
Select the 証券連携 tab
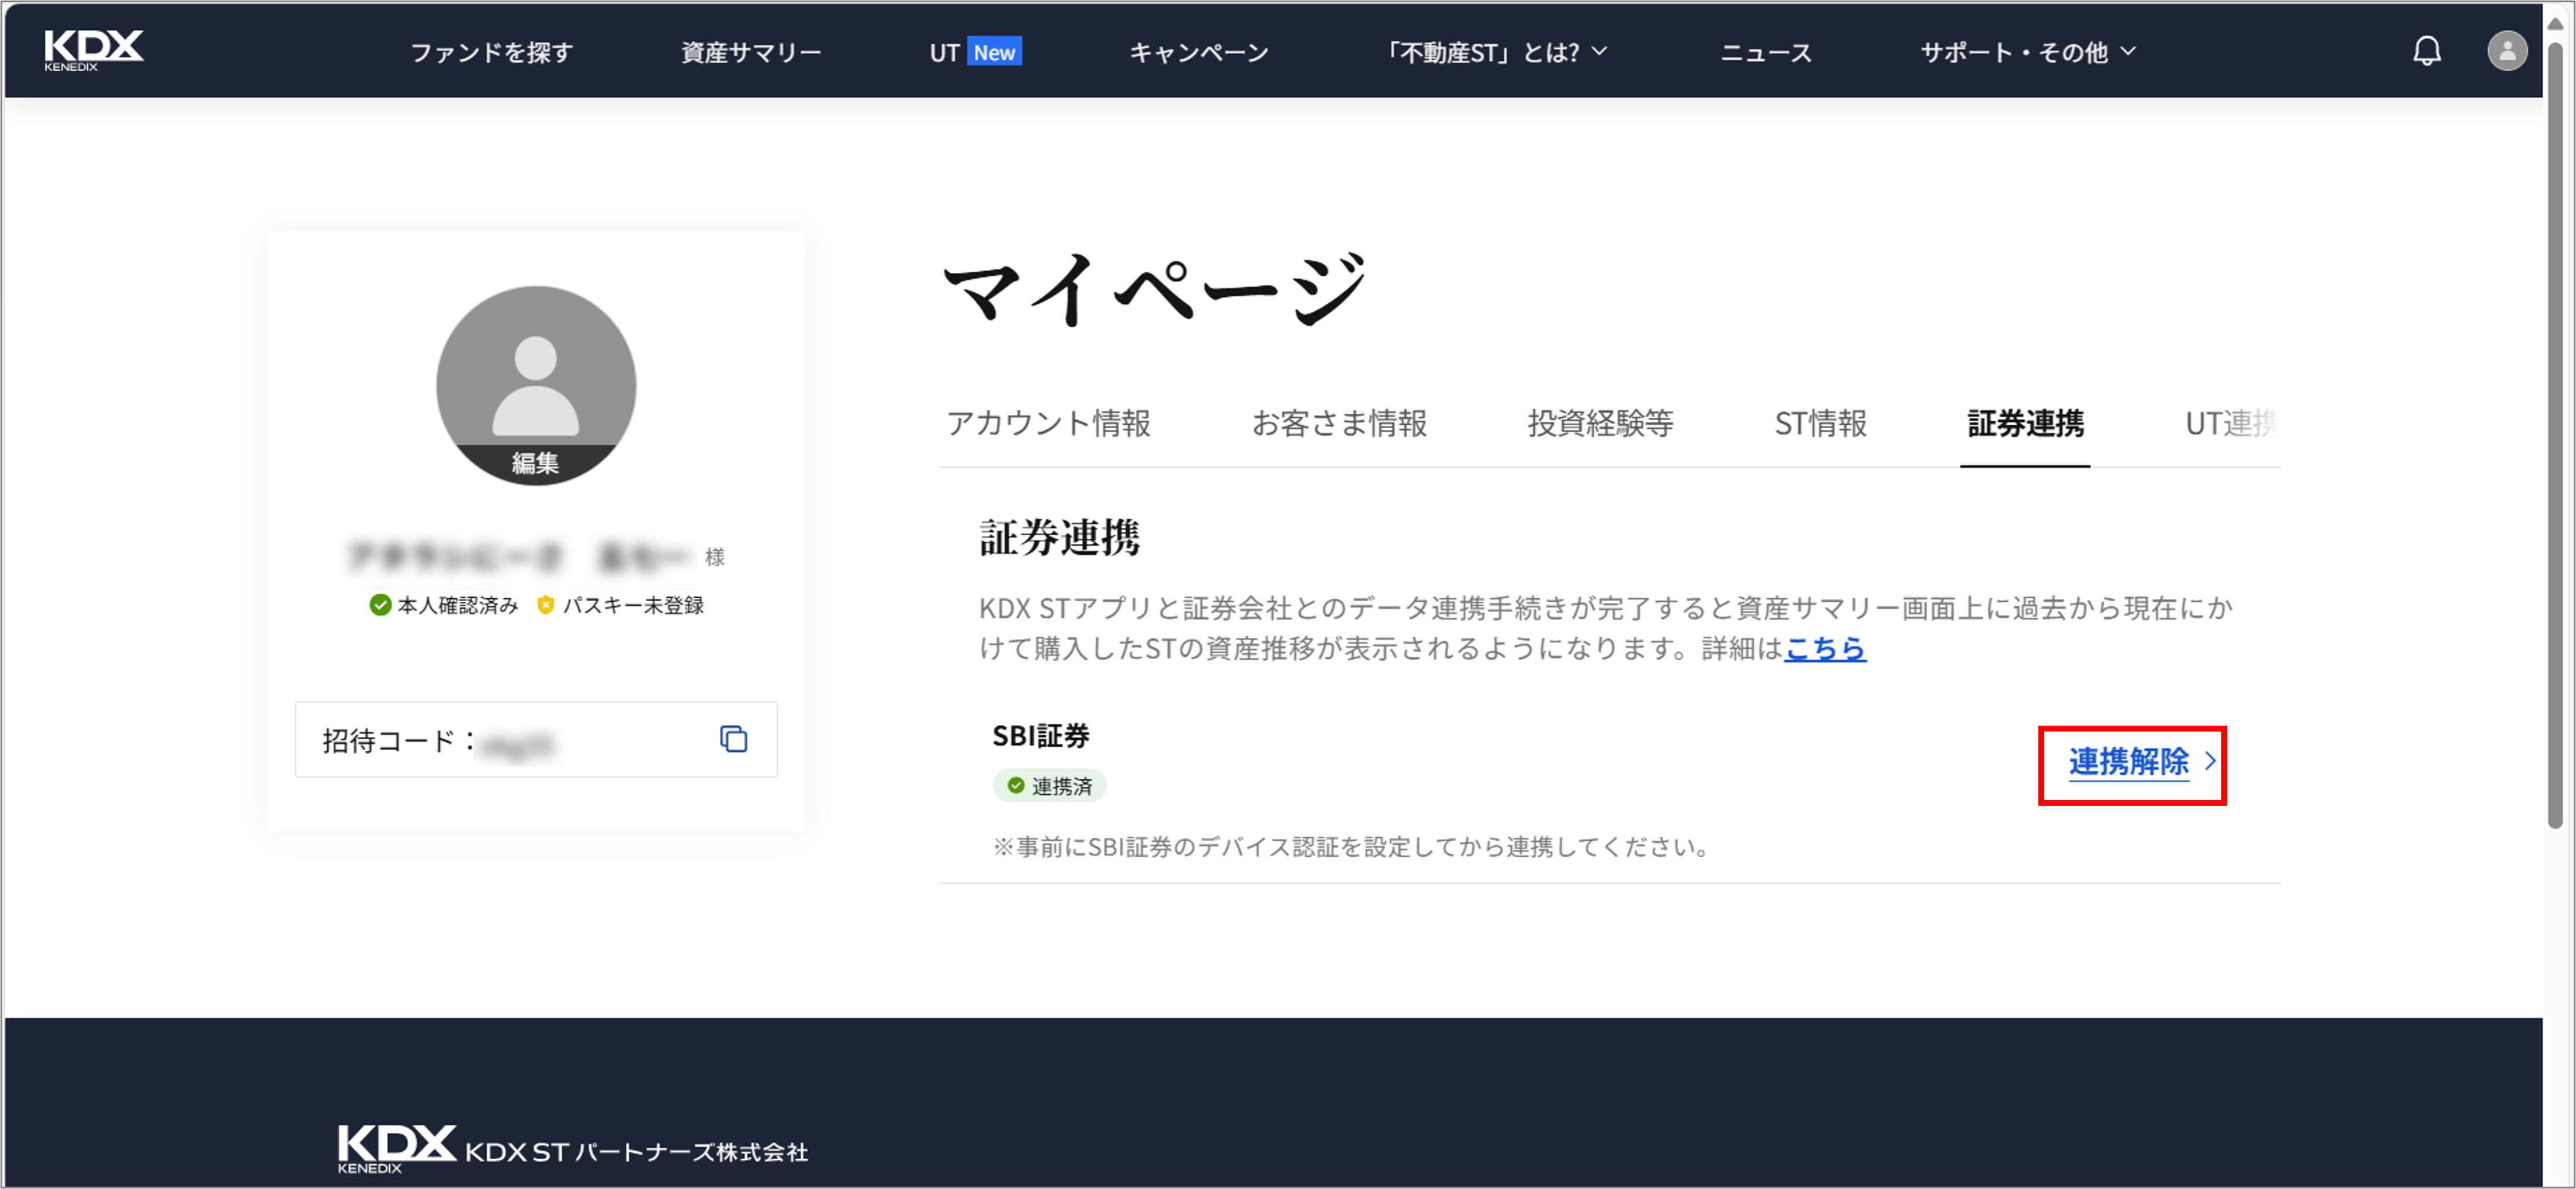(2025, 423)
